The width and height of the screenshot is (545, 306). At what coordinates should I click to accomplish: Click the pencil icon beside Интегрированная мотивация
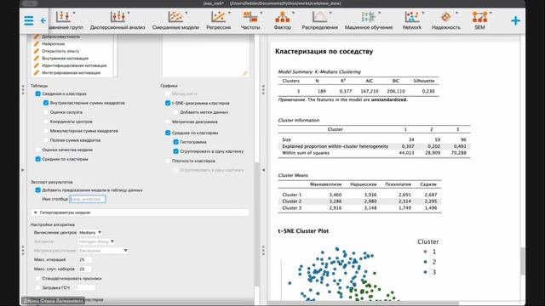pyautogui.click(x=37, y=73)
